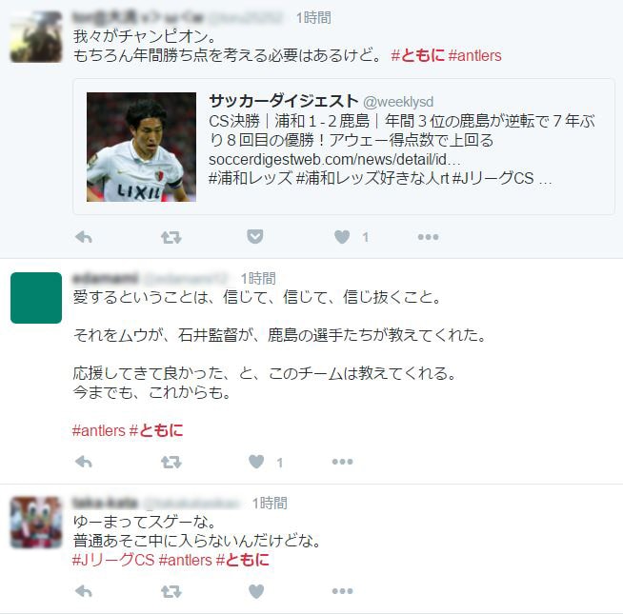
Task: Open #antlers hashtag in first tweet
Action: pos(474,55)
